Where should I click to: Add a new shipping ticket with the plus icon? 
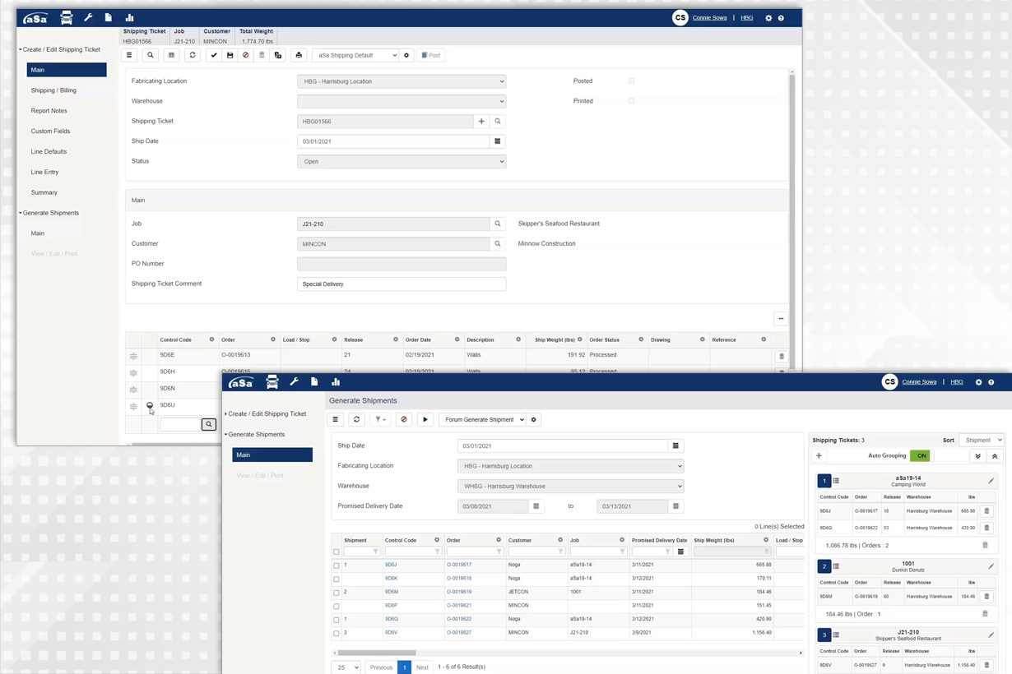[x=819, y=455]
